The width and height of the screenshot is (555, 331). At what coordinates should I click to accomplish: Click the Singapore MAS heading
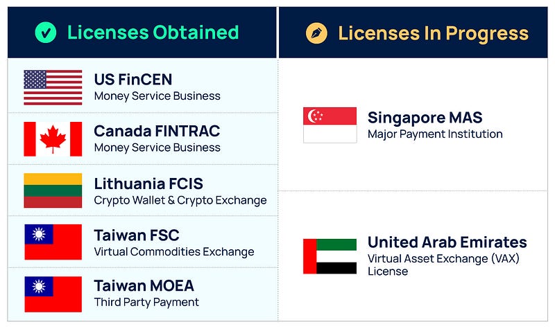[x=425, y=118]
